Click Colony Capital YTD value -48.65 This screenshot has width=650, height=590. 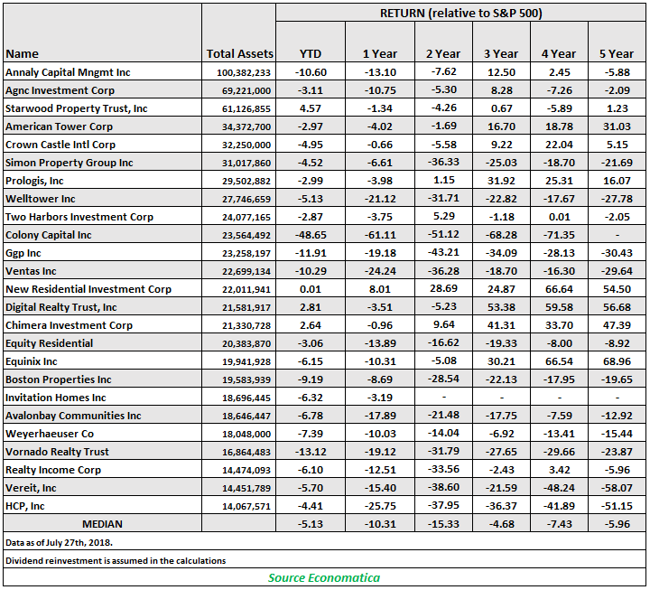click(x=311, y=235)
